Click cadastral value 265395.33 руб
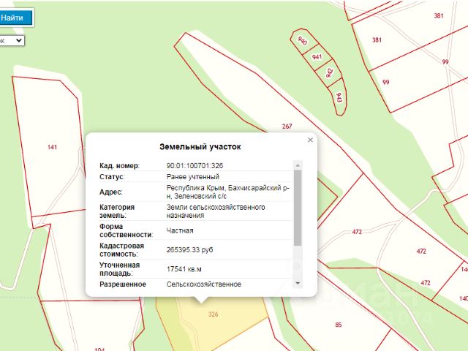Viewport: 468px width, 351px height. (x=190, y=250)
